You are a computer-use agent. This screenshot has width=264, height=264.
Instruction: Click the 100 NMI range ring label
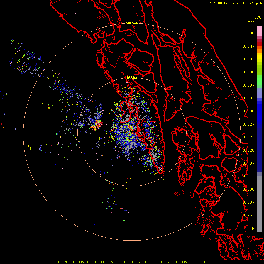pyautogui.click(x=132, y=23)
